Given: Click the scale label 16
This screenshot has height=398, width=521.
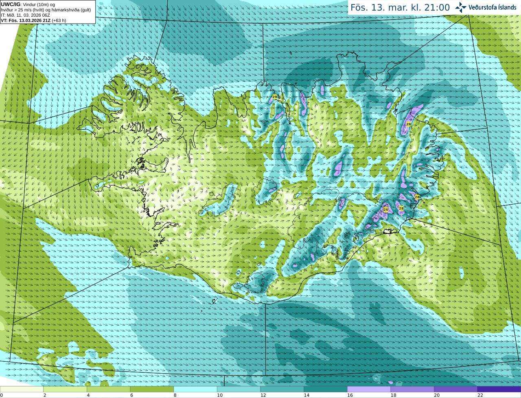Looking at the screenshot, I should coord(350,395).
